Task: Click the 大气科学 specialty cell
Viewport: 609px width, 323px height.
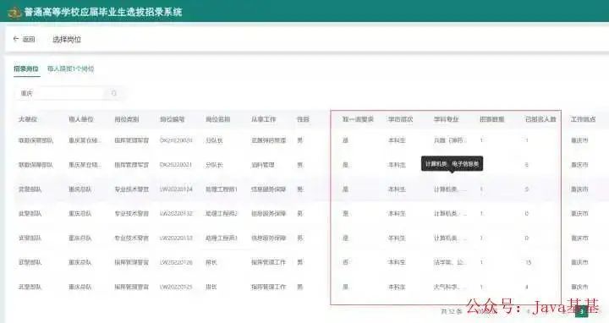Action: tap(449, 287)
